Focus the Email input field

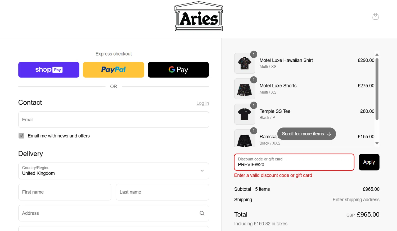tap(114, 120)
